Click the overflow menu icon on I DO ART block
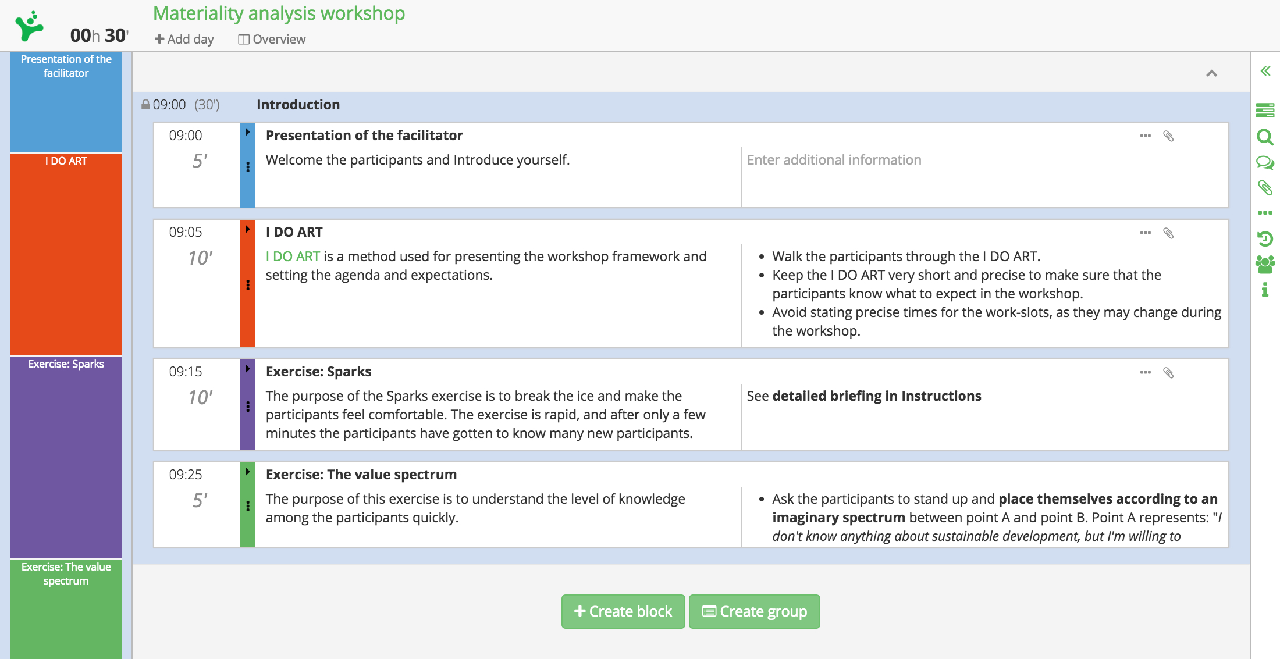 click(x=1146, y=232)
